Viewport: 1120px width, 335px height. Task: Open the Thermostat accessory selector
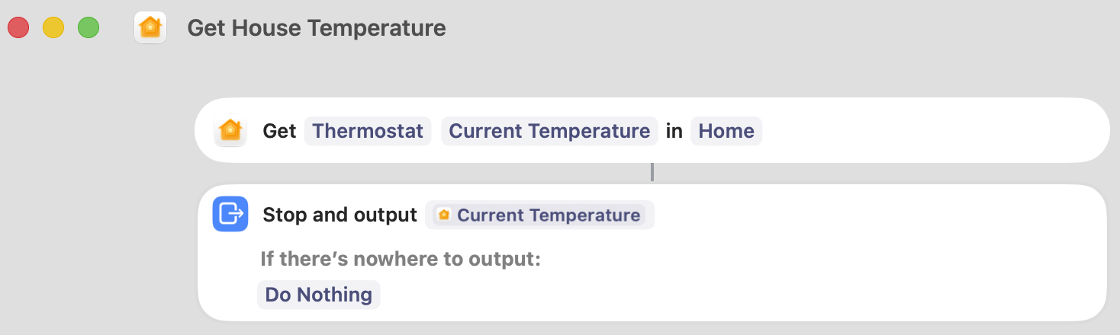click(367, 131)
